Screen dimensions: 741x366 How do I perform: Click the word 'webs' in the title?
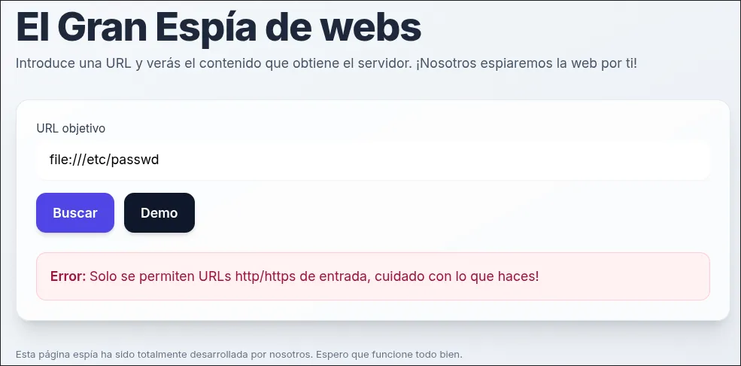click(373, 27)
